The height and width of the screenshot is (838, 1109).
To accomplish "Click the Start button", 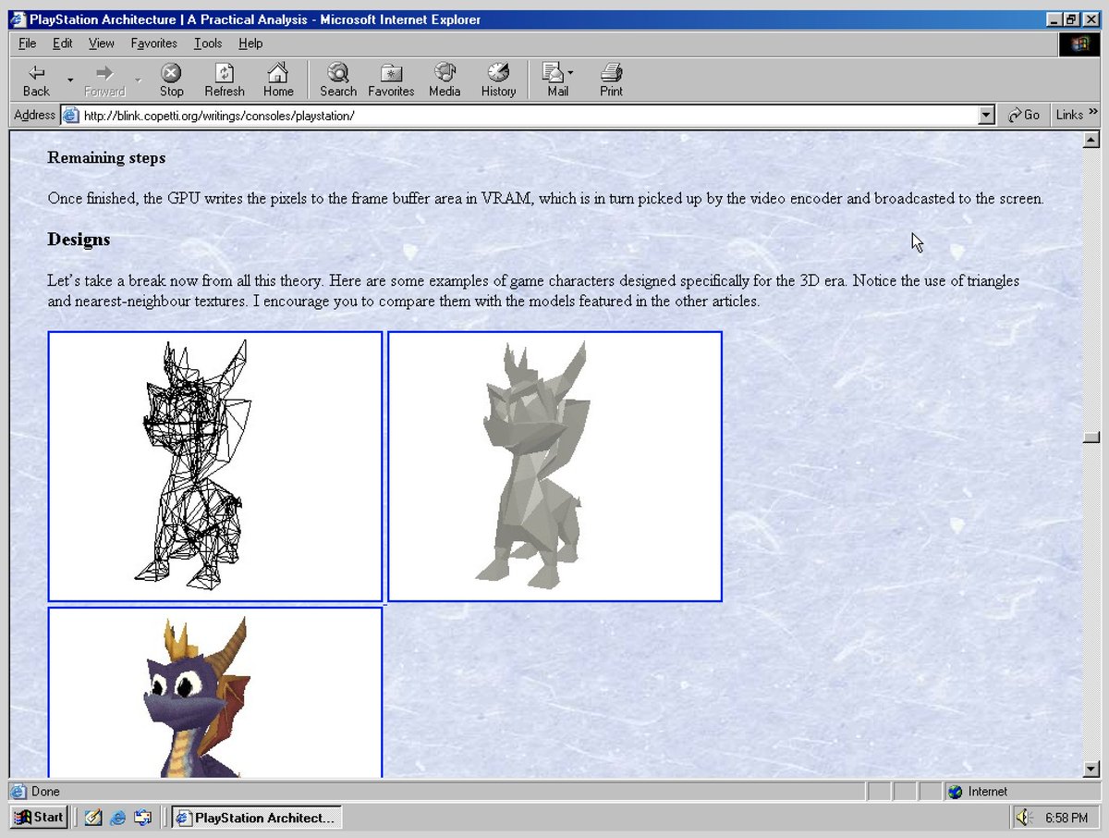I will point(39,817).
